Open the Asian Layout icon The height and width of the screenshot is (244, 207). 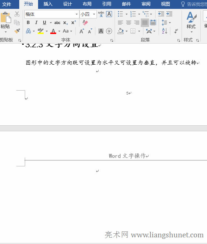coord(149,31)
